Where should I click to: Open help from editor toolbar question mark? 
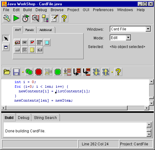(118, 72)
